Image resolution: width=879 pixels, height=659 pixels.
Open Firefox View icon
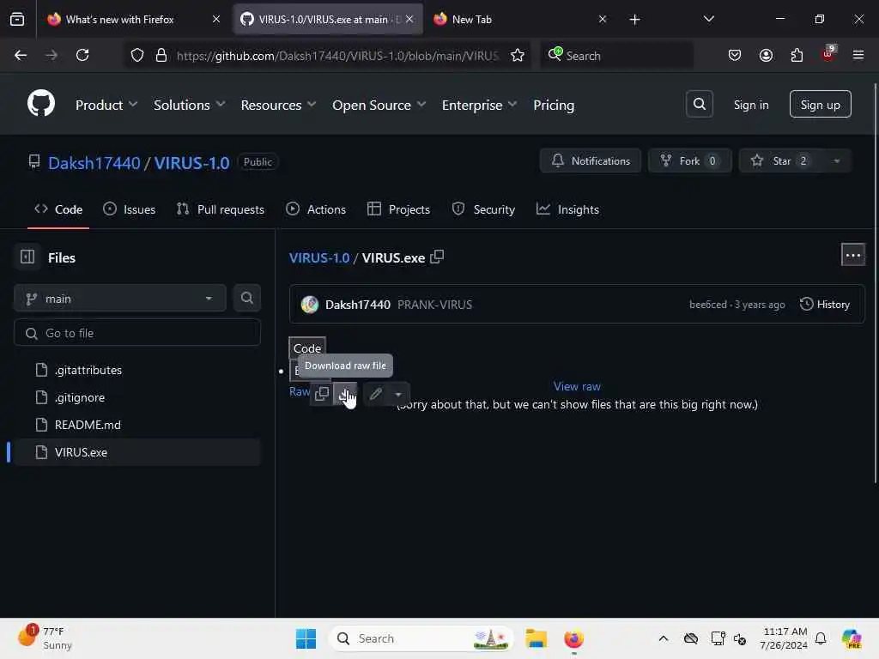(17, 20)
